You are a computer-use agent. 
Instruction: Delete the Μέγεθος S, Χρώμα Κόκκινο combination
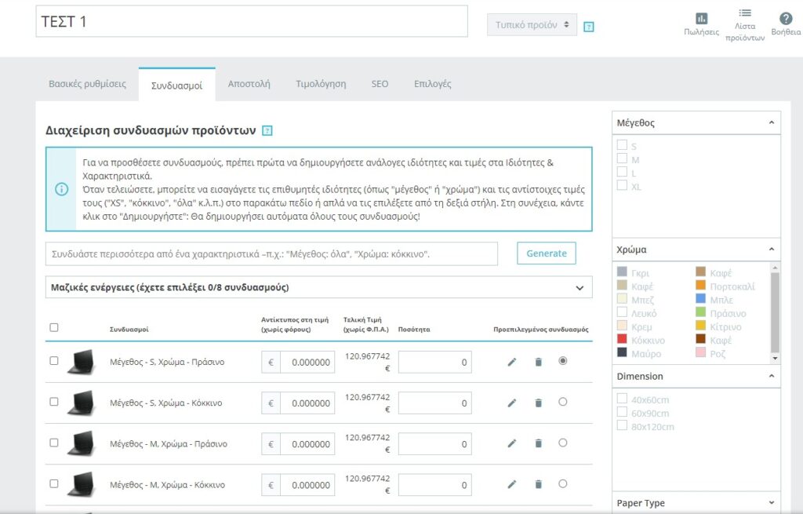pos(538,403)
